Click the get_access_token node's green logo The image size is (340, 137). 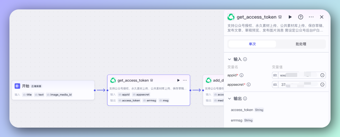click(x=113, y=80)
